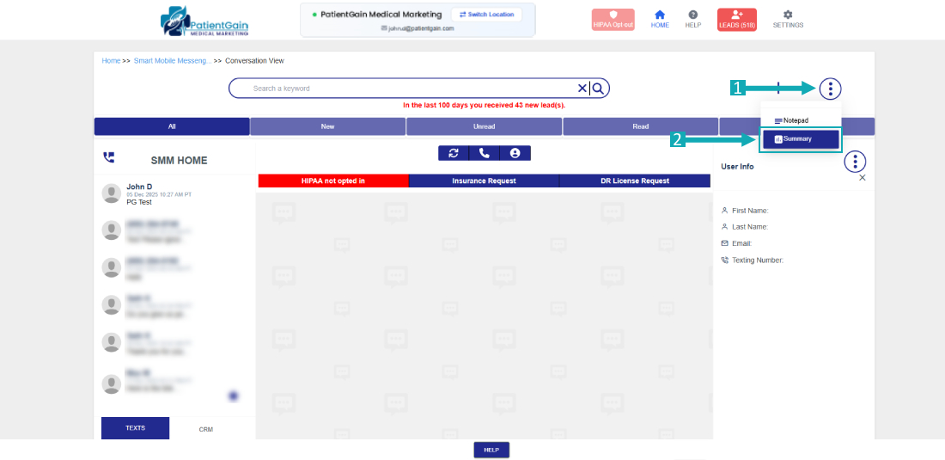
Task: Click John D's avatar icon
Action: [x=112, y=193]
